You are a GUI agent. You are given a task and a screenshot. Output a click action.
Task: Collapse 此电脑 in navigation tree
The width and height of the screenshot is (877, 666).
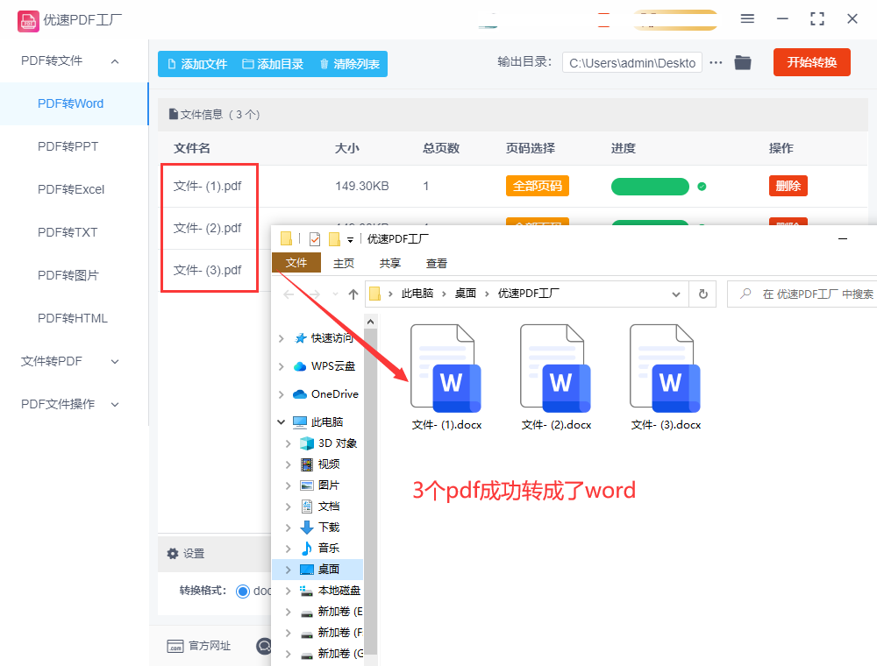coord(282,422)
